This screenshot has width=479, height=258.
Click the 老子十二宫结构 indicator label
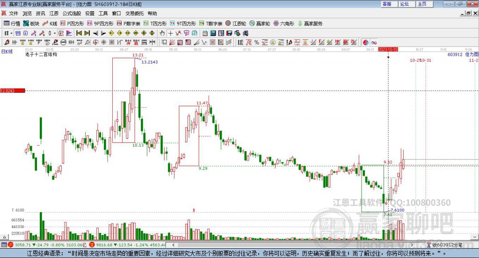(41, 54)
